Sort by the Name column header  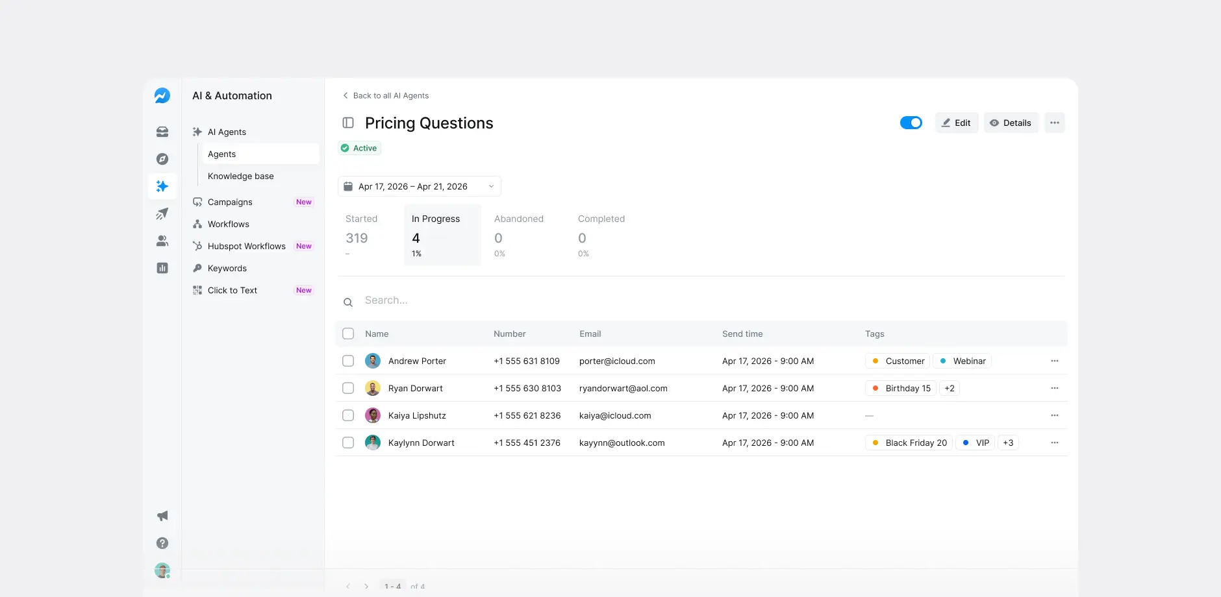point(377,334)
